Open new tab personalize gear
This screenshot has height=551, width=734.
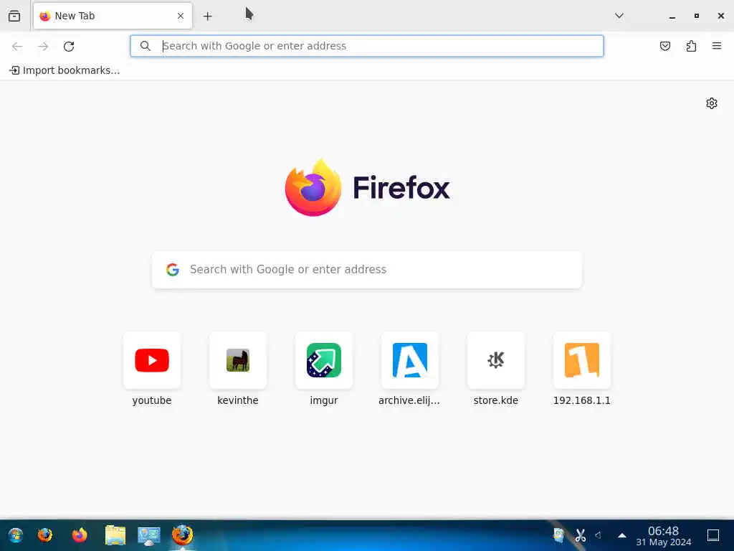(712, 103)
